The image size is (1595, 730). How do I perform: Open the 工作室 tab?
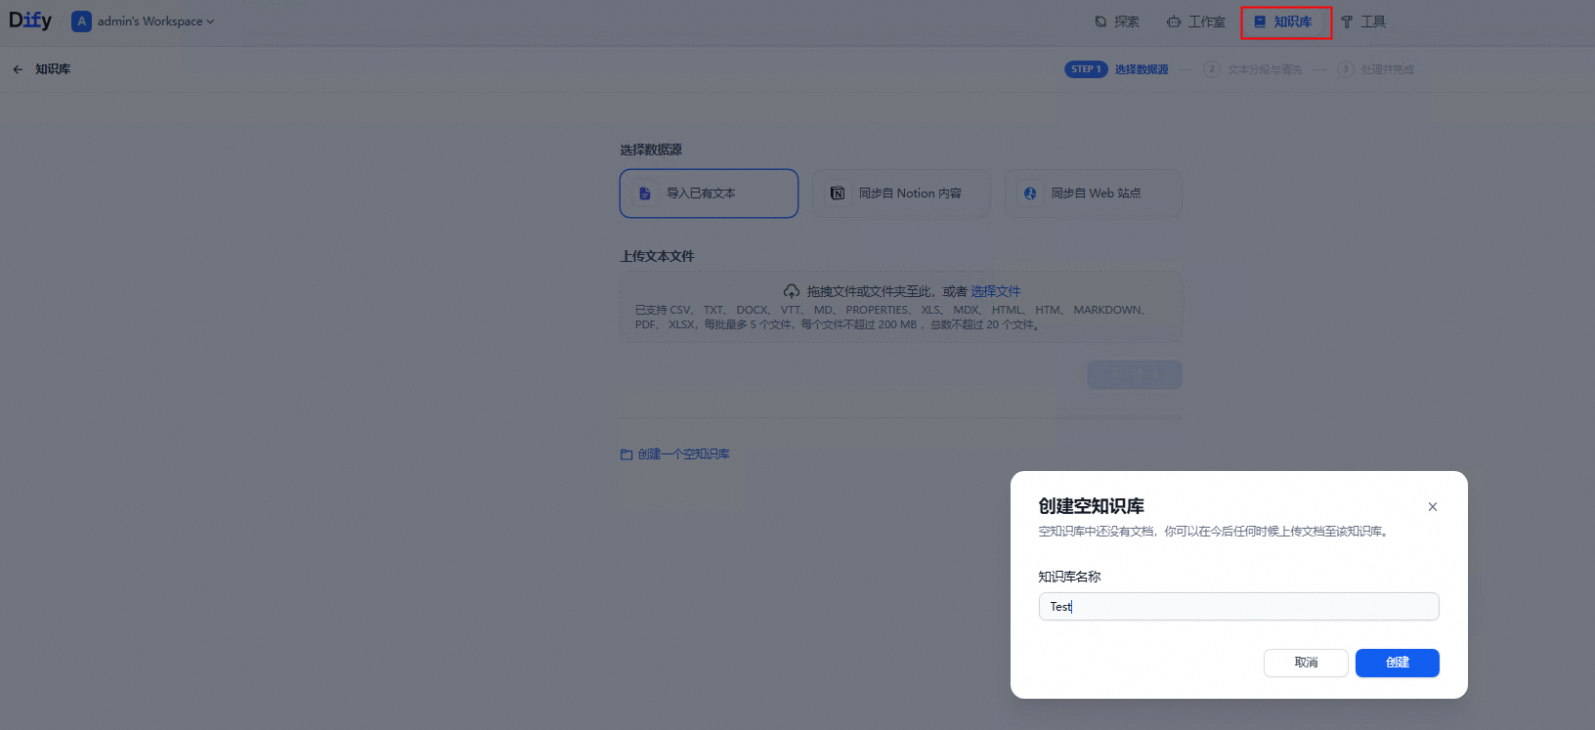tap(1196, 21)
